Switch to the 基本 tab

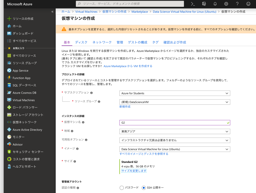(x=67, y=42)
